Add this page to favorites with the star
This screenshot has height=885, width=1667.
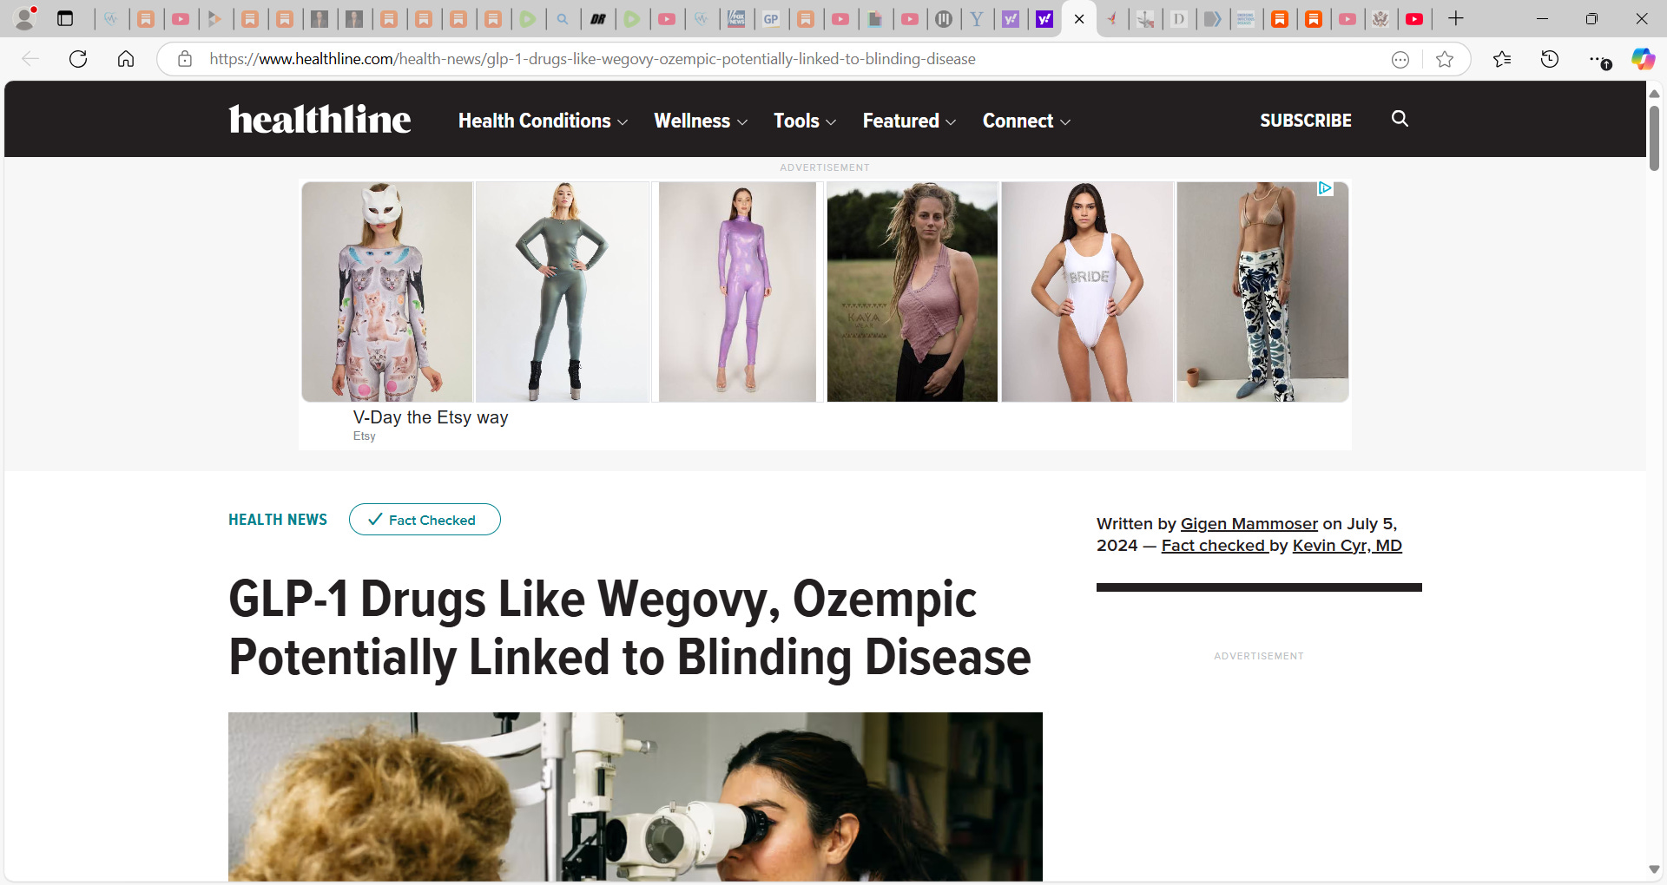point(1445,59)
